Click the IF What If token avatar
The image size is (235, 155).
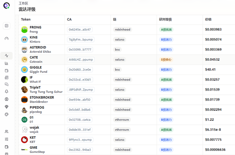25,80
